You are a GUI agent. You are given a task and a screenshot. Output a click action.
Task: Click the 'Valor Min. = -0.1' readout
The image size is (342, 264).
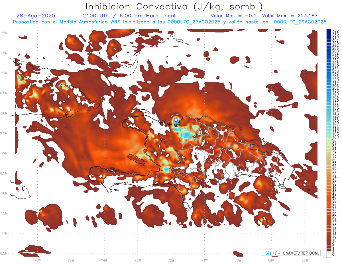coord(234,16)
